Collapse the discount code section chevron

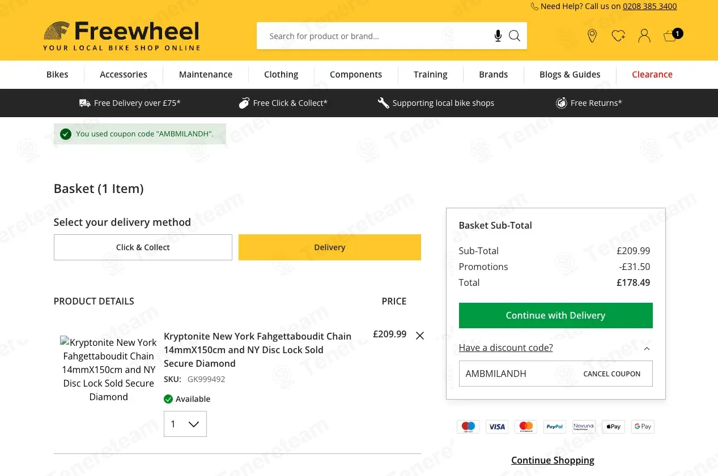(x=647, y=349)
